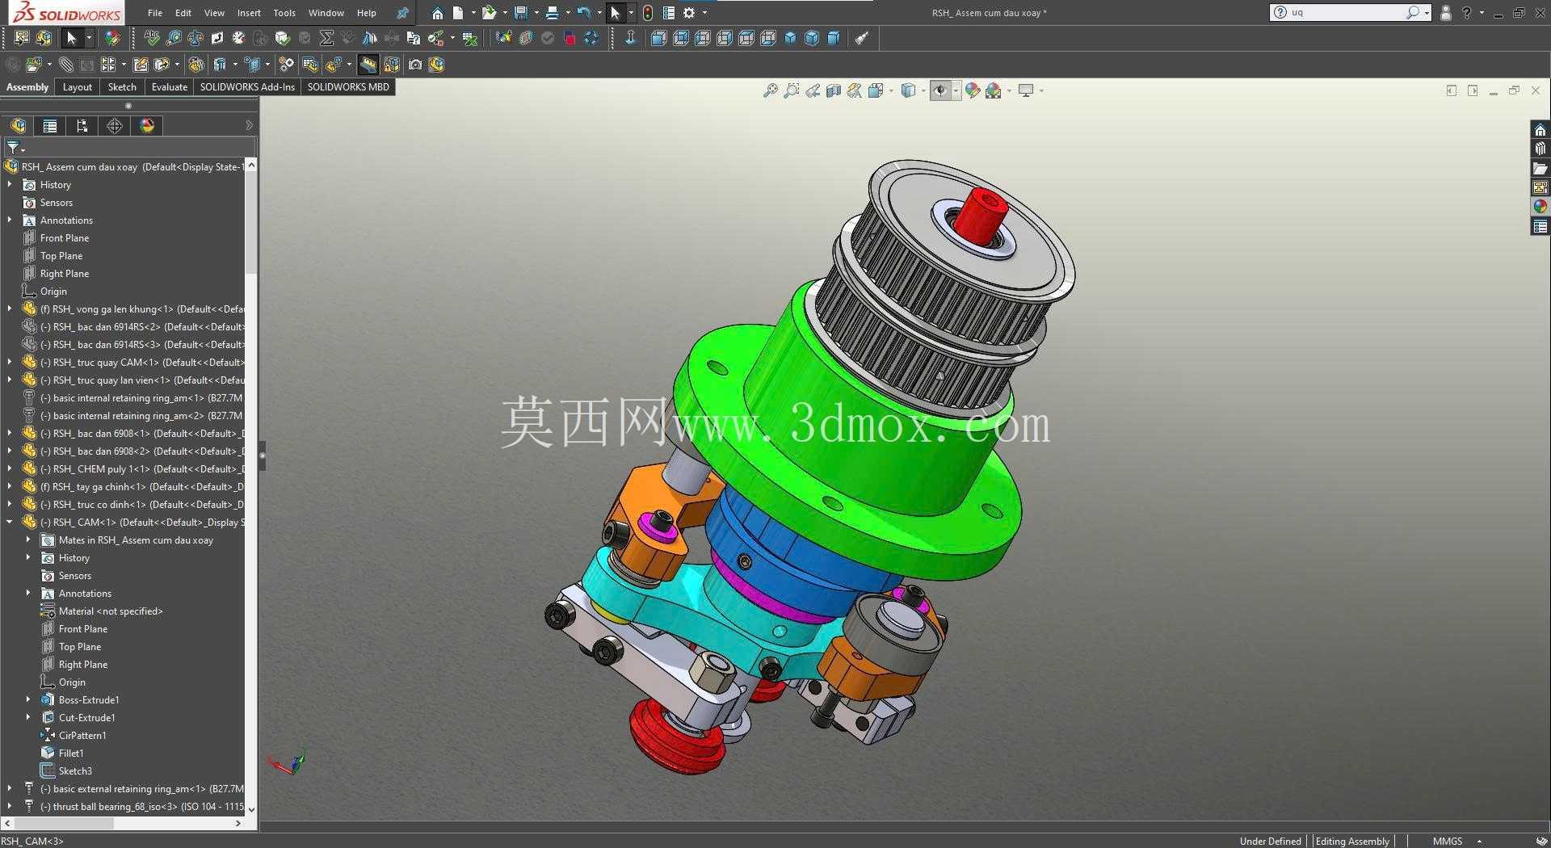Switch to the DisplayManager color ball tab

[147, 126]
